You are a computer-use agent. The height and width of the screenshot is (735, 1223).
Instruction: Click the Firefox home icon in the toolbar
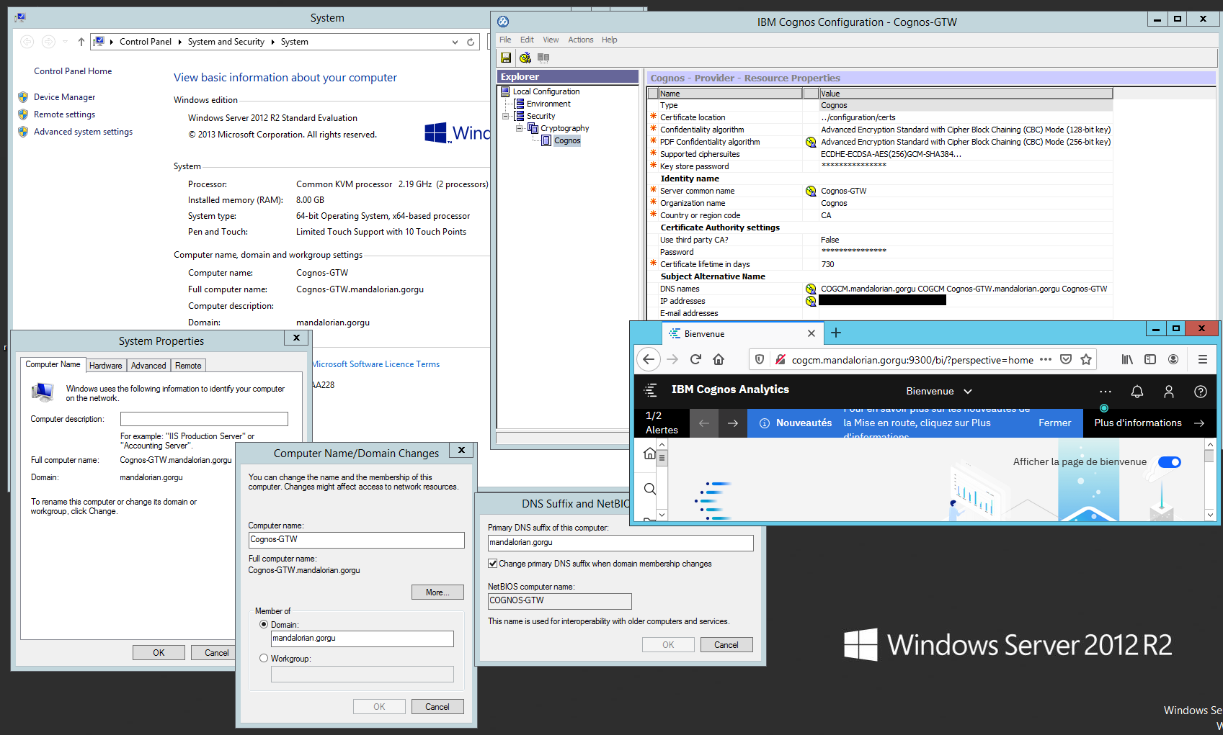[719, 359]
